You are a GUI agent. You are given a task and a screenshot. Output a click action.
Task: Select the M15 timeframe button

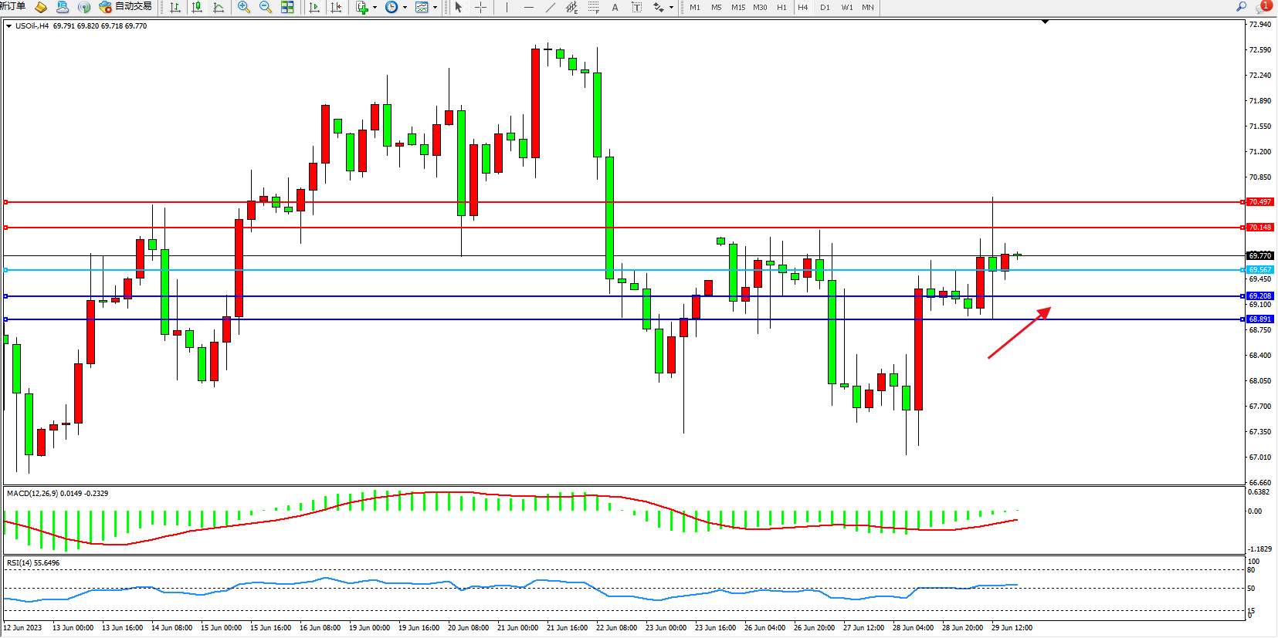738,7
